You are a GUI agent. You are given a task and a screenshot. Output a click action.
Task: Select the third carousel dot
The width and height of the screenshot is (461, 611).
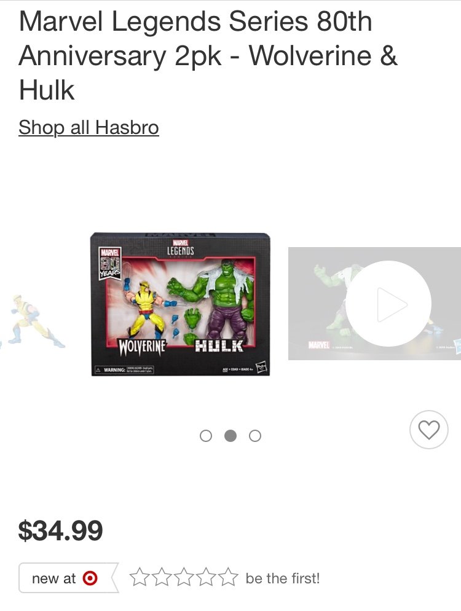255,436
